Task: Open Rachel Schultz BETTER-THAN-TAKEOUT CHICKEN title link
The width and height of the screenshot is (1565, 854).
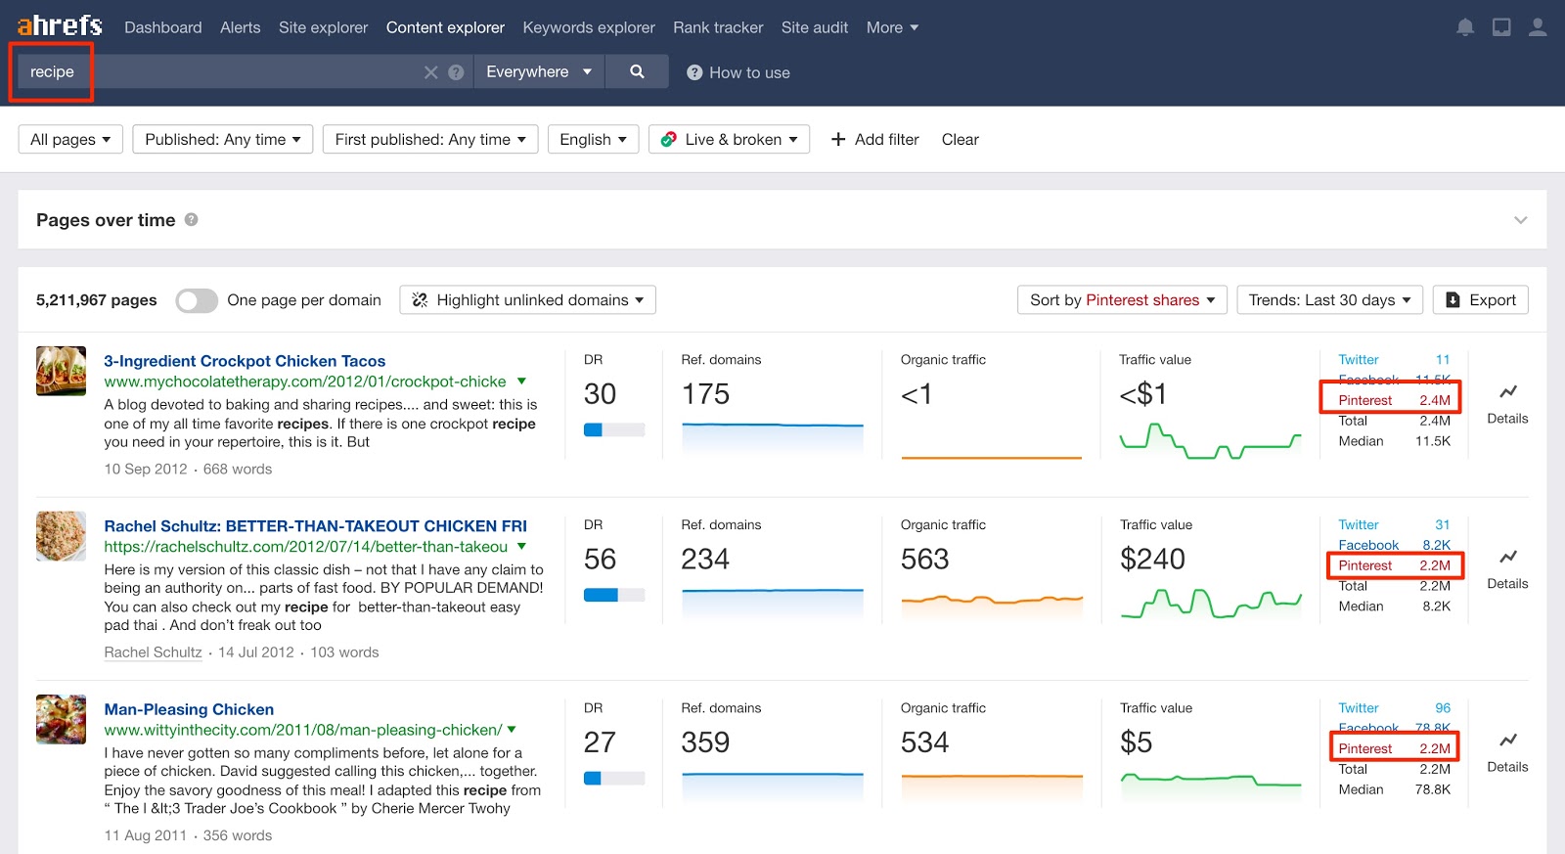Action: tap(315, 526)
